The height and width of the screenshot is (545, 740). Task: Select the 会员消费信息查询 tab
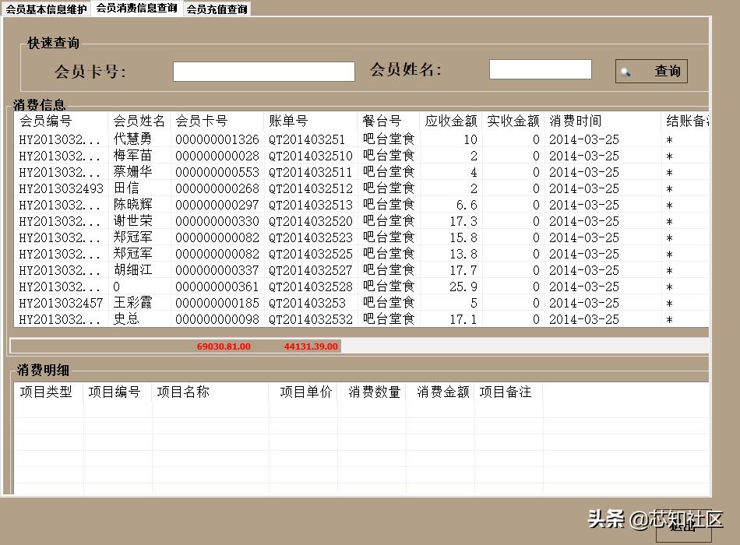click(137, 9)
